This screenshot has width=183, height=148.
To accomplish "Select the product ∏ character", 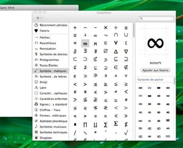I will click(x=85, y=125).
